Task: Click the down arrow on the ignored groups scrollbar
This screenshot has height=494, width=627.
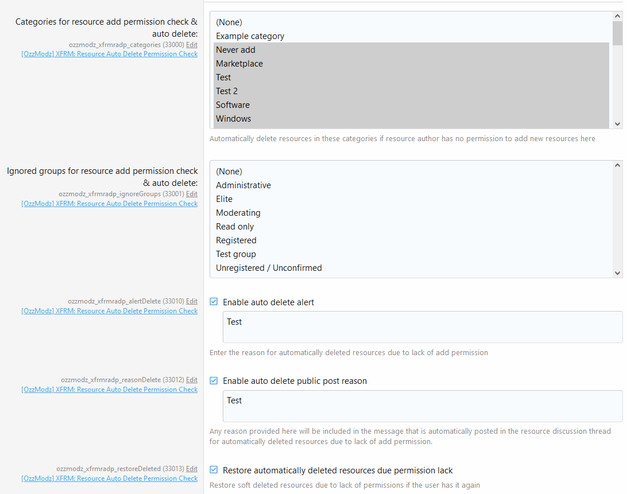Action: tap(617, 273)
